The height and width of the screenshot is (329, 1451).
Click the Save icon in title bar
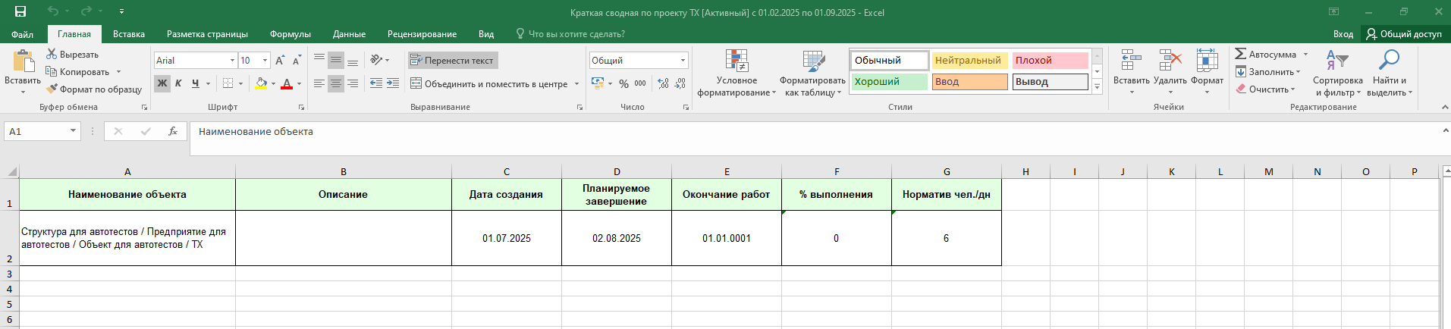pyautogui.click(x=20, y=11)
